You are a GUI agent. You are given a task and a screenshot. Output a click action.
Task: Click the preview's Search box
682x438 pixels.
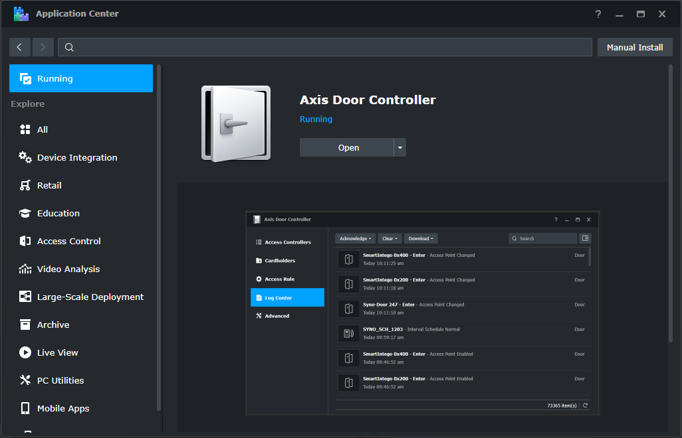tap(543, 238)
